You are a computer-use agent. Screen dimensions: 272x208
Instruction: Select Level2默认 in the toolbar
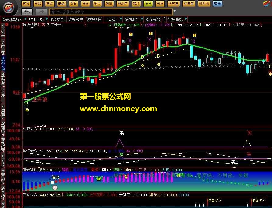tap(12, 19)
